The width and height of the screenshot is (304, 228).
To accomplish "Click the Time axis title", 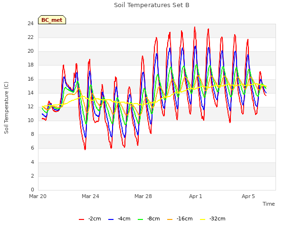I will 269,204.
